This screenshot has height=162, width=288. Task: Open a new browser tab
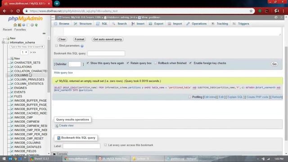coord(57,4)
